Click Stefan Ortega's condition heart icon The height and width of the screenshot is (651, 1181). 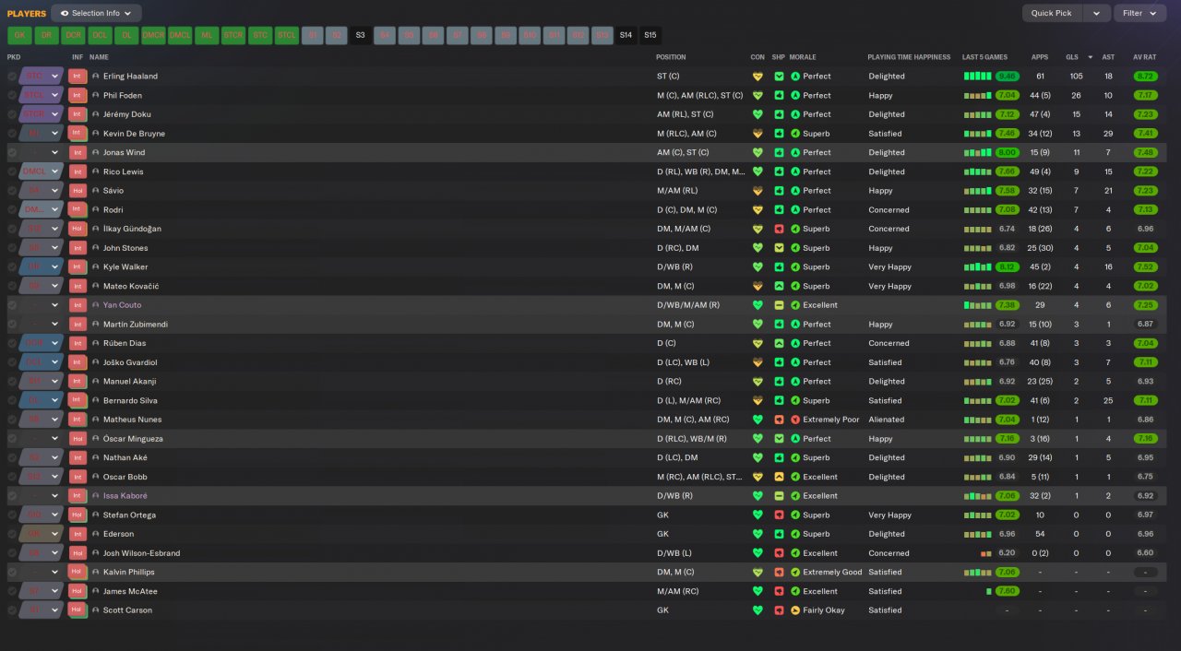point(758,515)
